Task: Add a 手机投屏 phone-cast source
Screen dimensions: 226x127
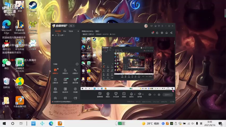Action: [116, 95]
